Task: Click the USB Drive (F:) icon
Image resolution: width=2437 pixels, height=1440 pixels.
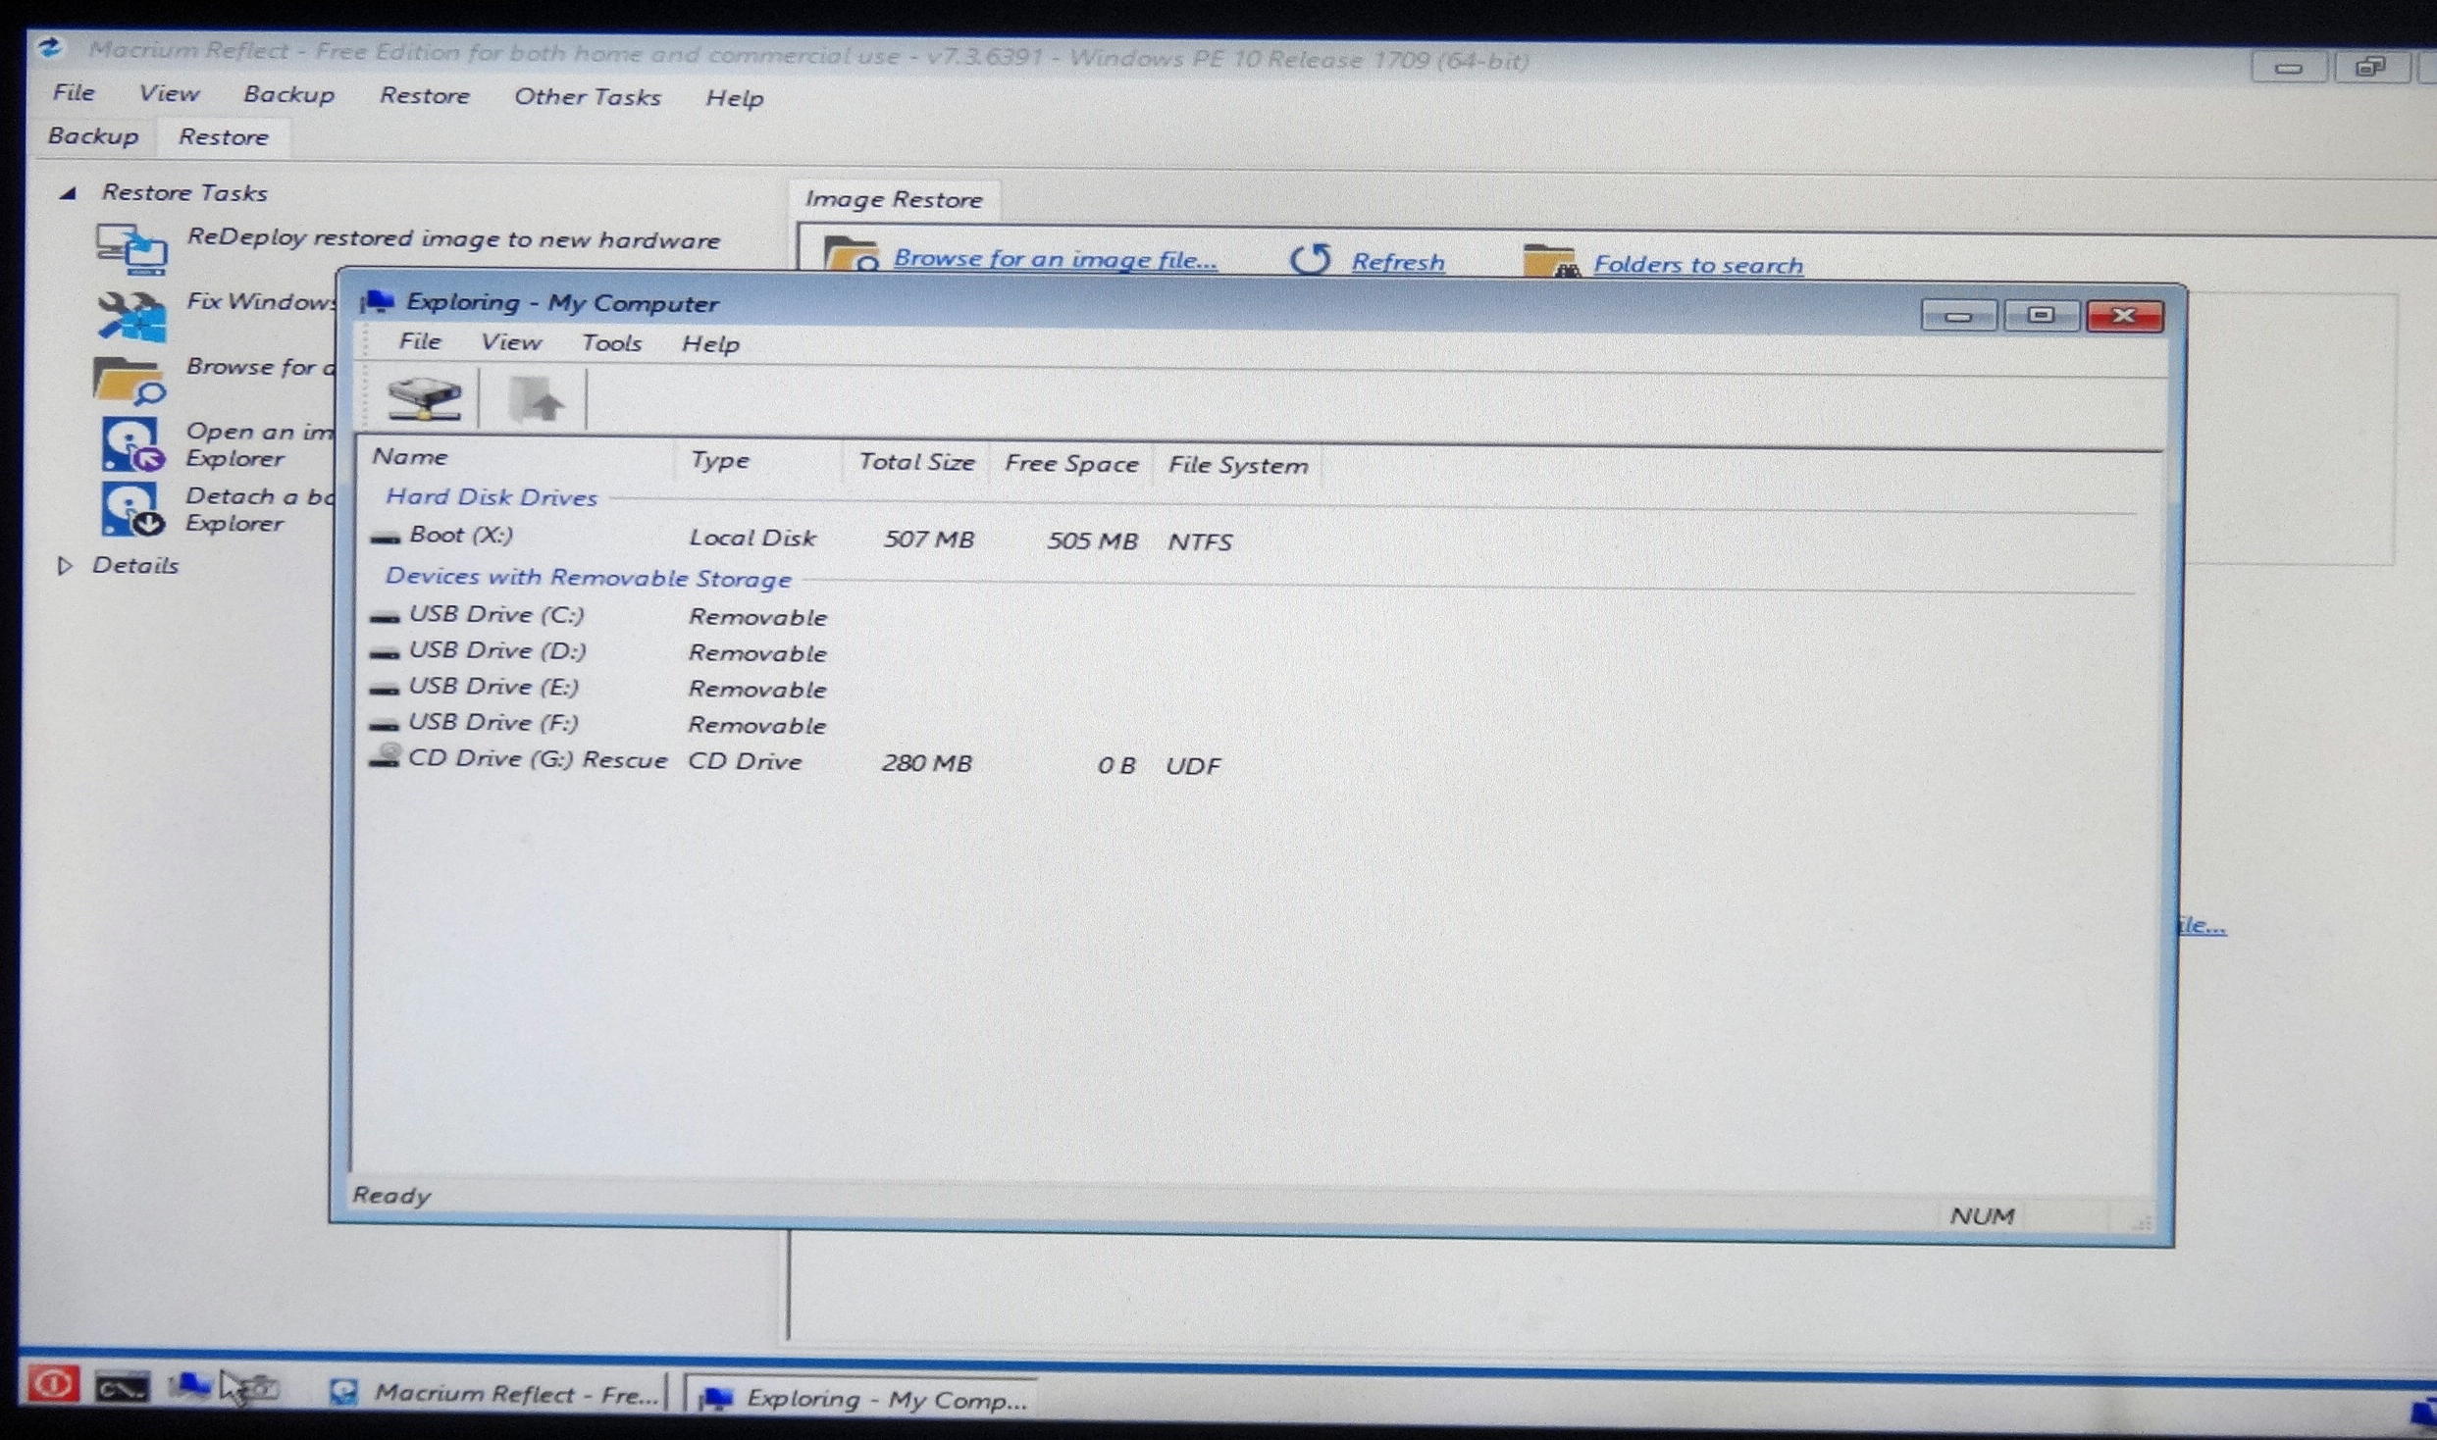Action: (x=385, y=726)
